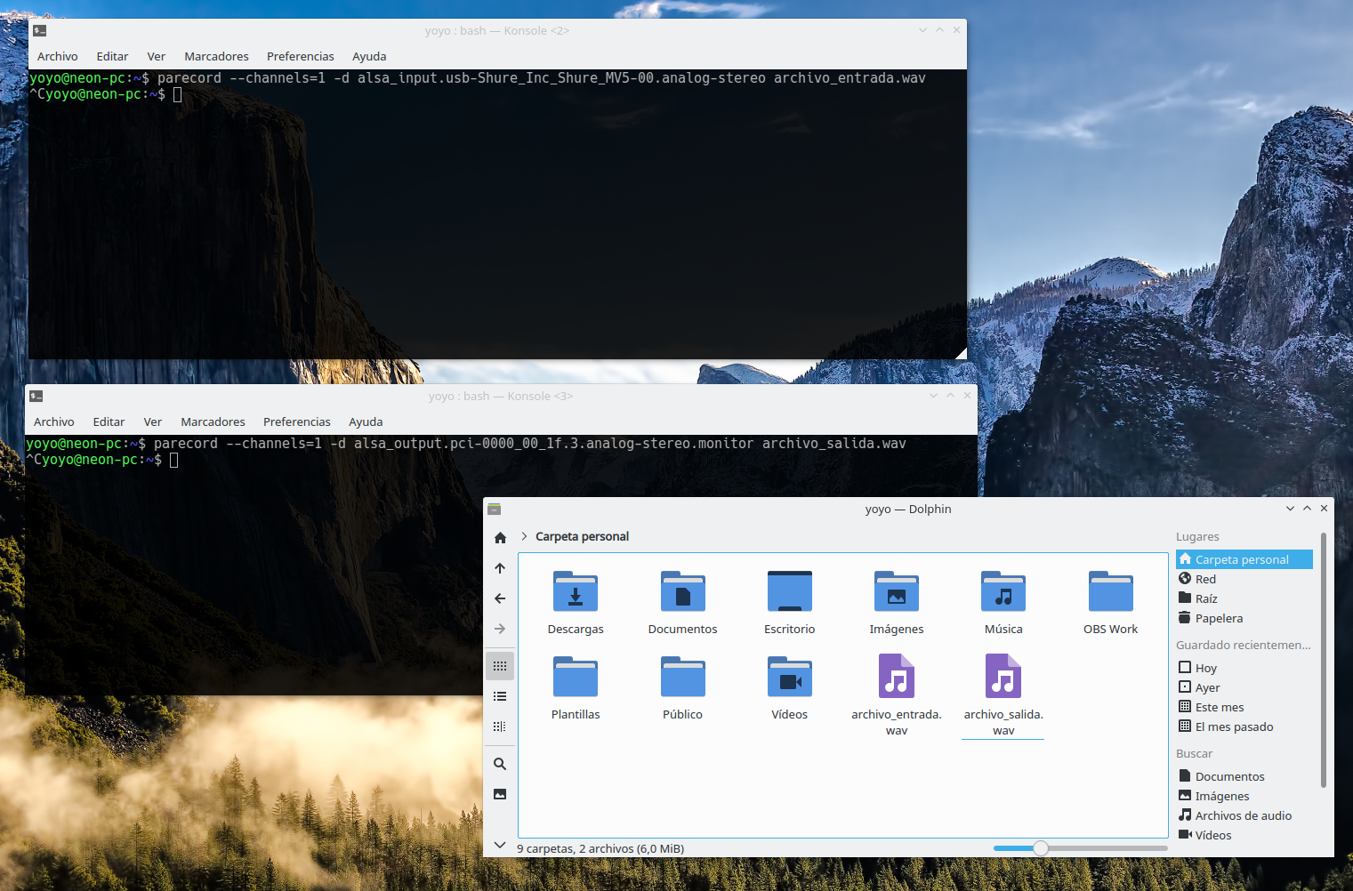
Task: Adjust the icon zoom slider handle
Action: 1041,848
